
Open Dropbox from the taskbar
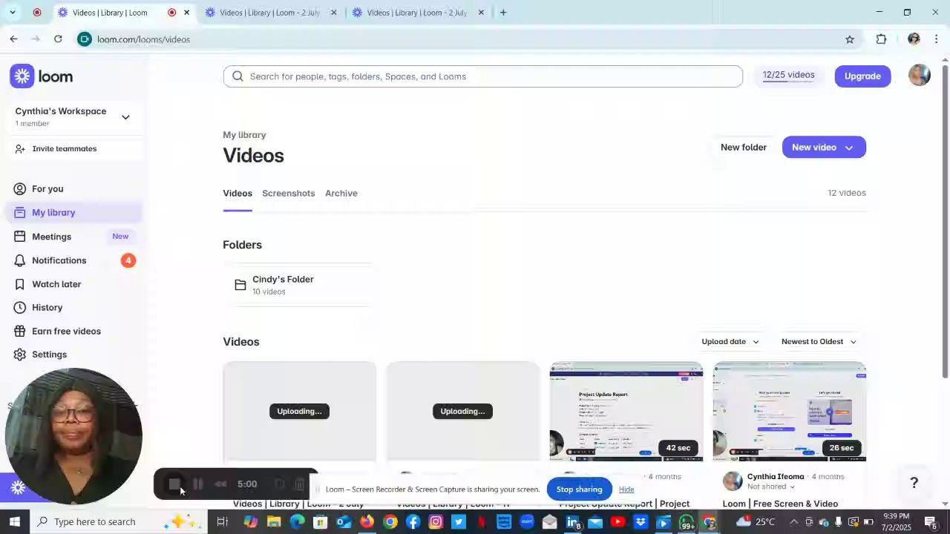pos(641,522)
